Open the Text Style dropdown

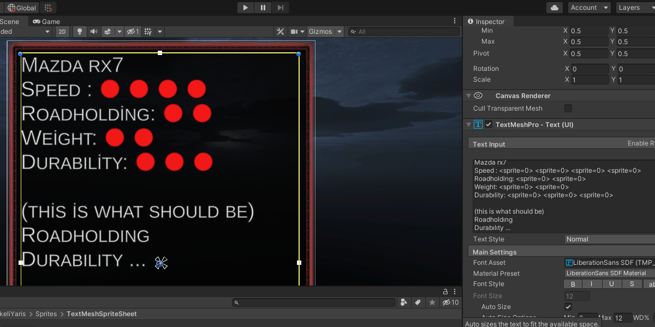(x=610, y=239)
